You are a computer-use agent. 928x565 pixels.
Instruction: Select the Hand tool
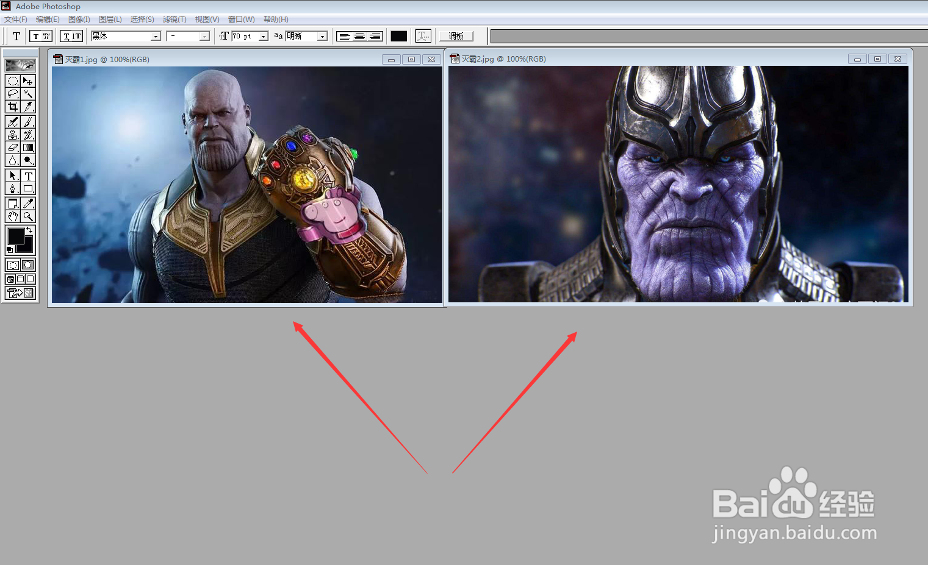pyautogui.click(x=13, y=216)
